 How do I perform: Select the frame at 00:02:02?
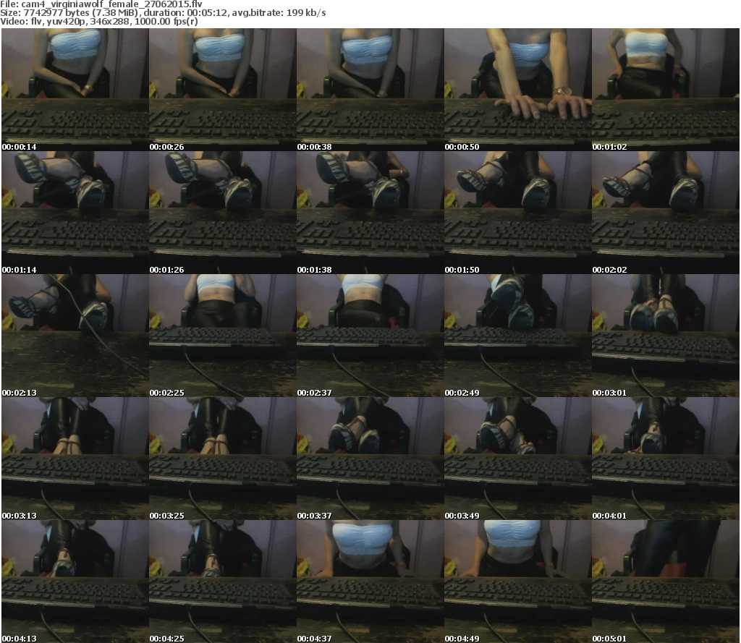point(666,213)
